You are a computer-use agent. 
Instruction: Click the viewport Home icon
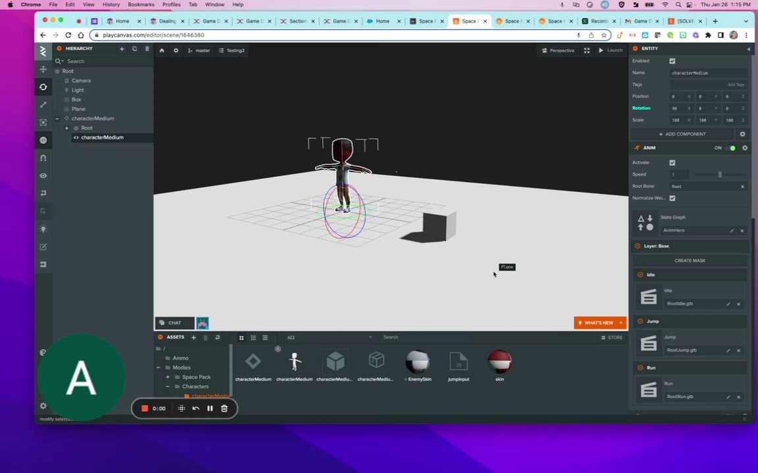pyautogui.click(x=162, y=50)
